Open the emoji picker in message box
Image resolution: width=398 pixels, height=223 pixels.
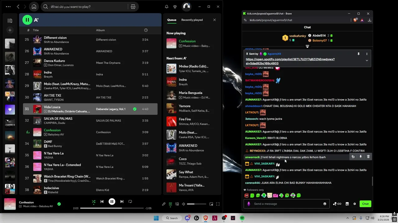tap(325, 204)
